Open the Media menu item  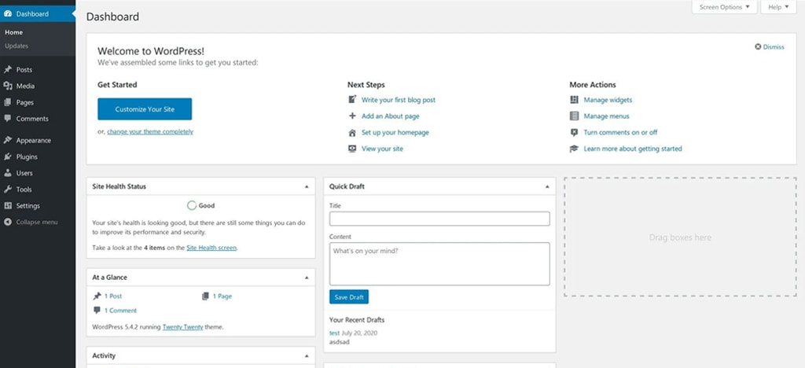pyautogui.click(x=26, y=86)
